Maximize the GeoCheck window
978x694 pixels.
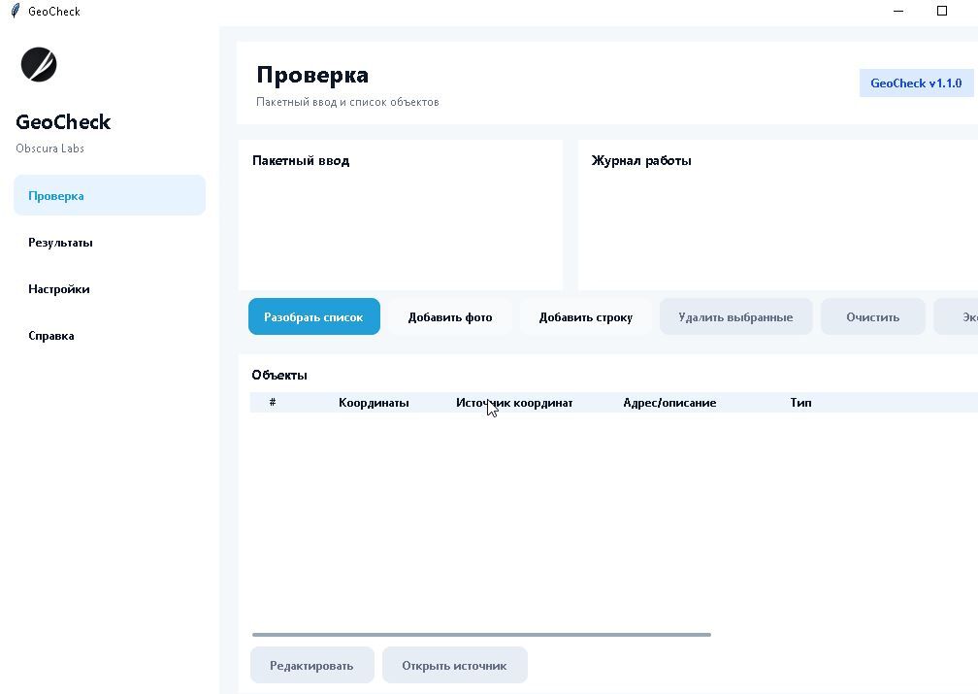[x=942, y=11]
